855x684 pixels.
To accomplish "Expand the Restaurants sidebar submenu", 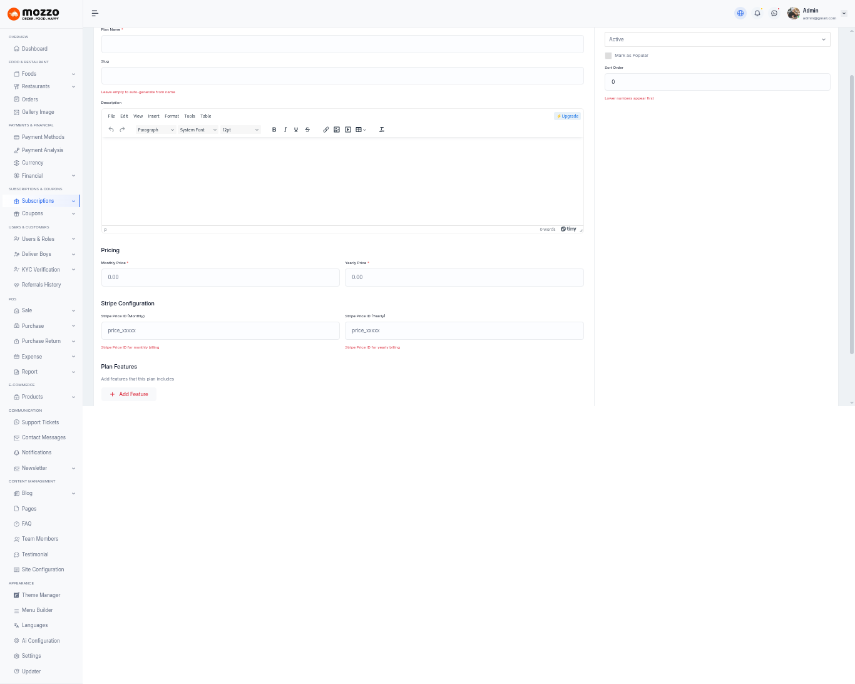I will click(44, 86).
